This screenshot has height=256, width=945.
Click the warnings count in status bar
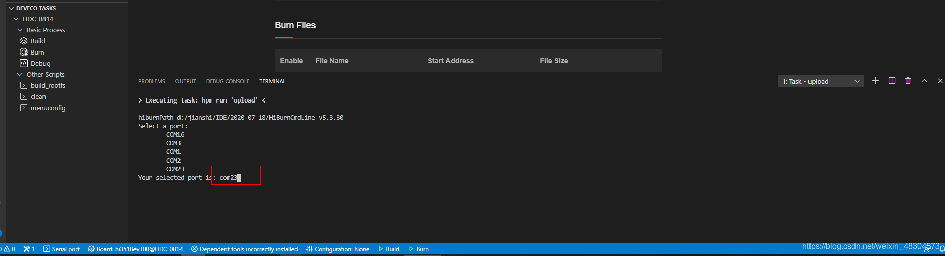(10, 249)
